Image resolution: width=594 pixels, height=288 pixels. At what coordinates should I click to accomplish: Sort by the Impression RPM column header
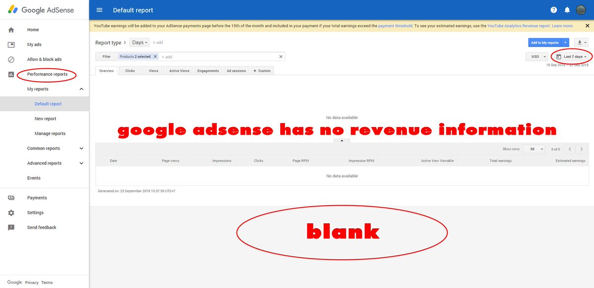tap(361, 161)
